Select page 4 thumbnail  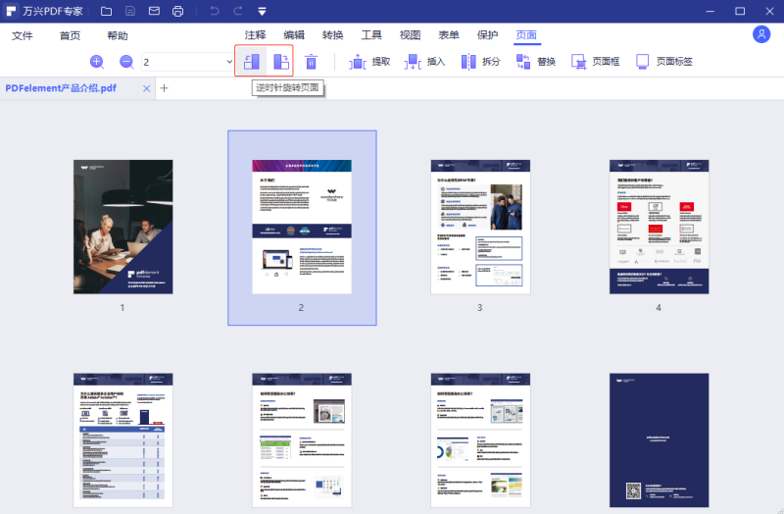(659, 227)
